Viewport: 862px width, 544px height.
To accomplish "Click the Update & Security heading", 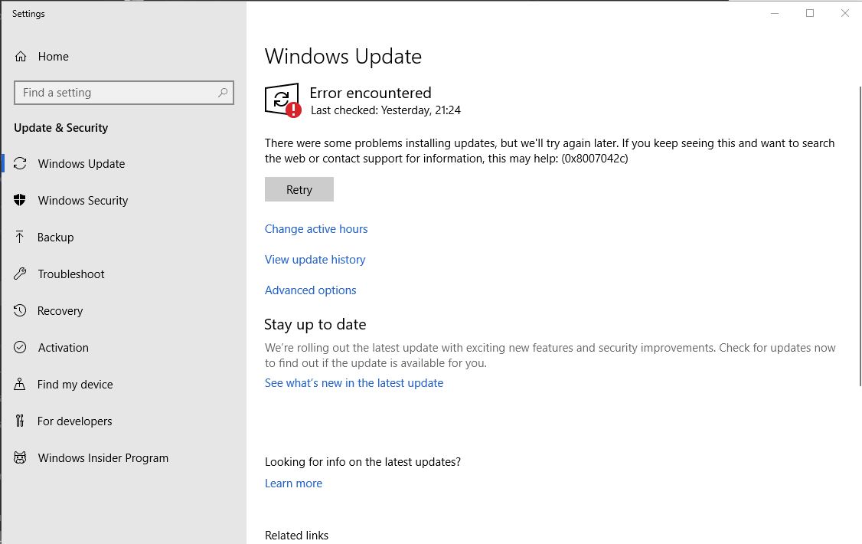I will click(61, 128).
